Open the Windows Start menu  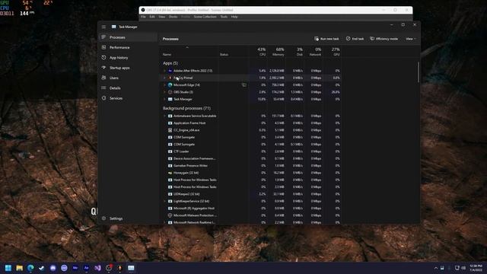8,268
